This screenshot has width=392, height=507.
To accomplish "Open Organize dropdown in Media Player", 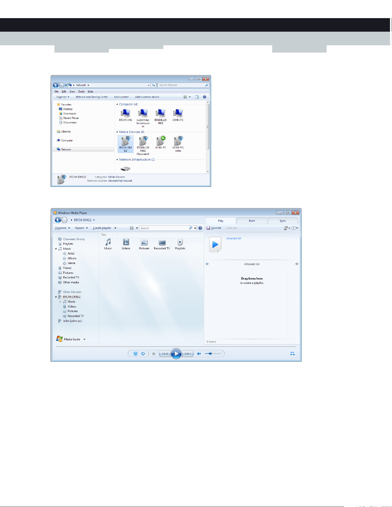I will [x=63, y=228].
